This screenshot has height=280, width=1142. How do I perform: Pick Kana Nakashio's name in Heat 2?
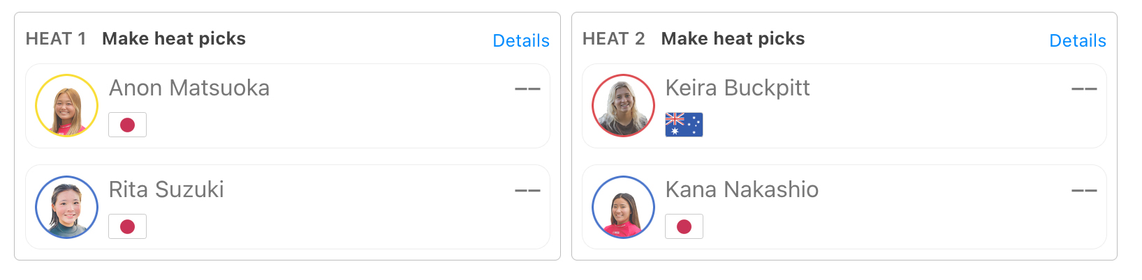coord(742,189)
